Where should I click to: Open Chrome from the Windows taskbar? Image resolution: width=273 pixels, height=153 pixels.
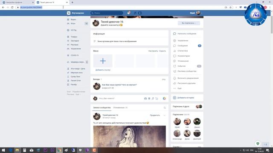point(59,150)
